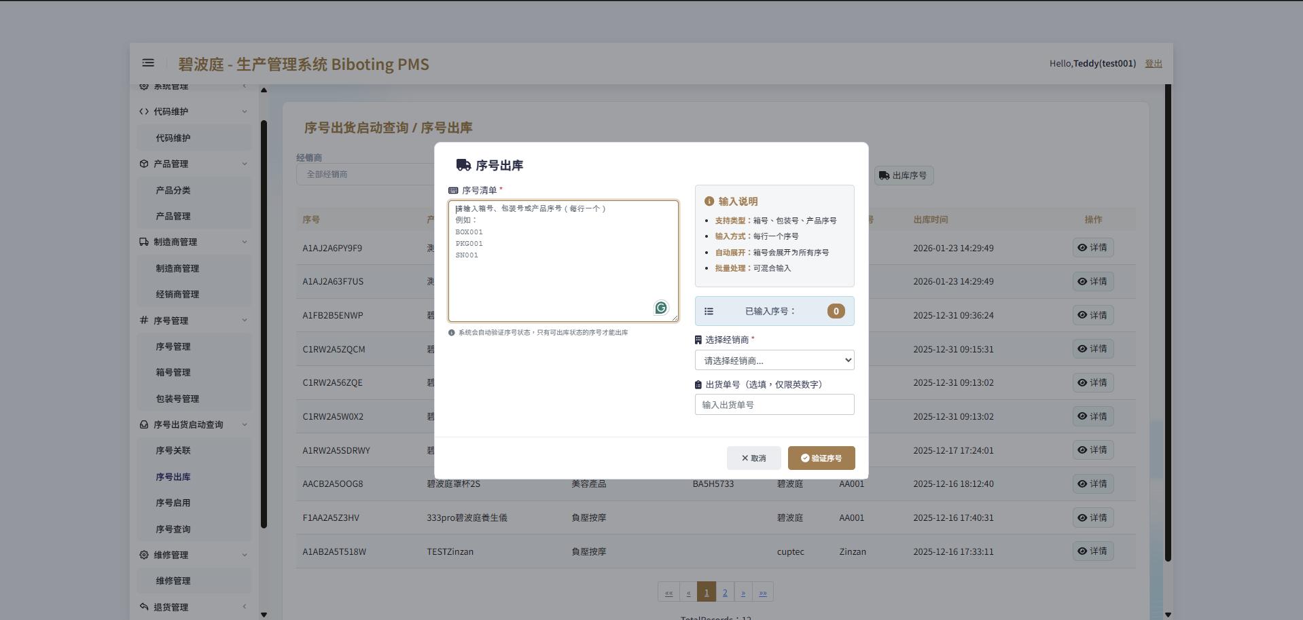
Task: Collapse the 产品管理 sidebar section
Action: [245, 164]
